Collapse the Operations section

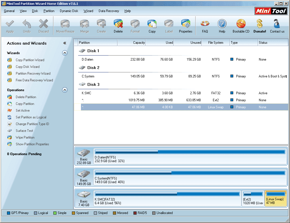(x=65, y=90)
